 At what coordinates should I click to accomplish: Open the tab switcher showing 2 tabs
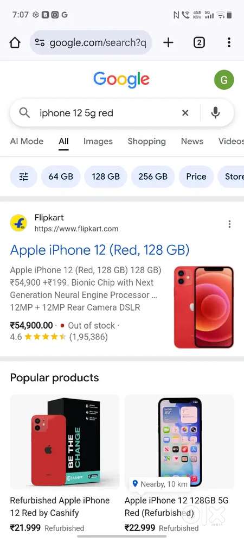tap(199, 42)
